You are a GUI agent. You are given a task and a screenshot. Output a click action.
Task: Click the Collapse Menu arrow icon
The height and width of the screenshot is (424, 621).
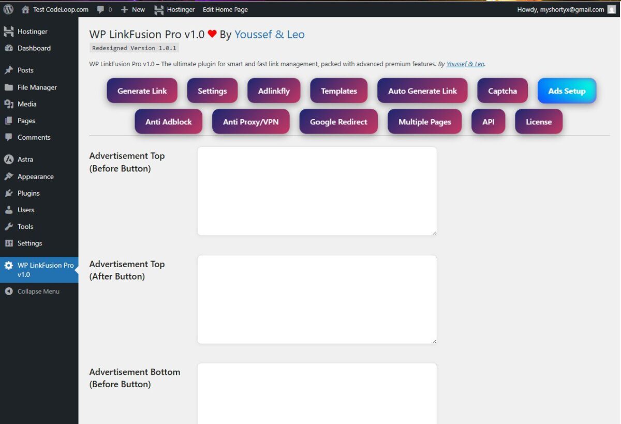point(9,291)
